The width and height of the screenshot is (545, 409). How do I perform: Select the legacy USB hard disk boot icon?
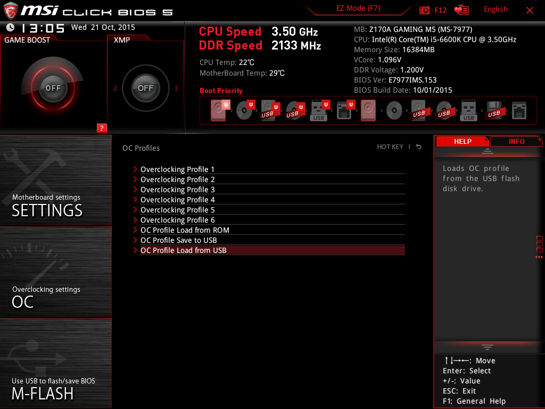(x=419, y=110)
